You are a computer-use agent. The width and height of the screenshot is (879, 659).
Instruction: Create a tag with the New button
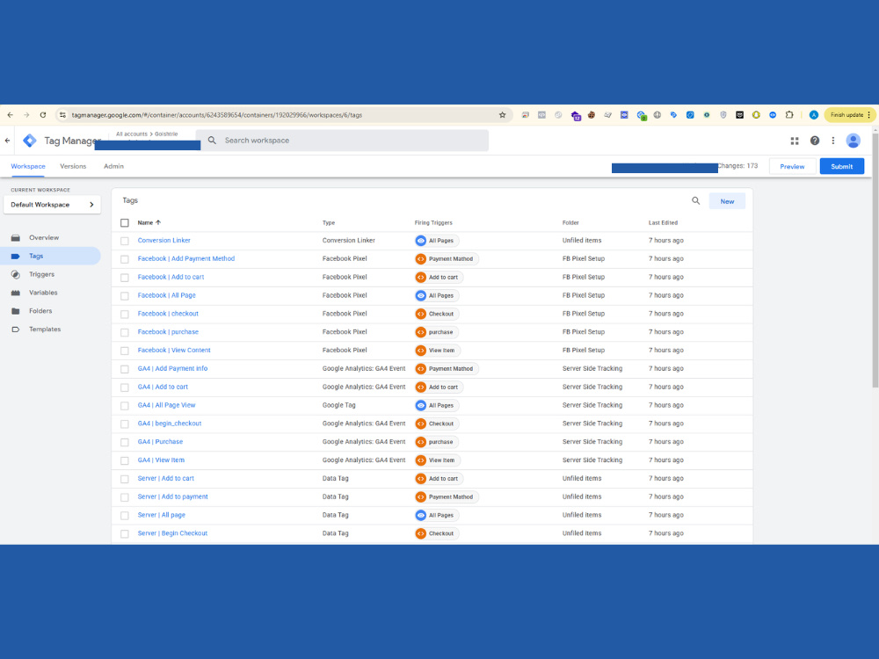click(727, 201)
